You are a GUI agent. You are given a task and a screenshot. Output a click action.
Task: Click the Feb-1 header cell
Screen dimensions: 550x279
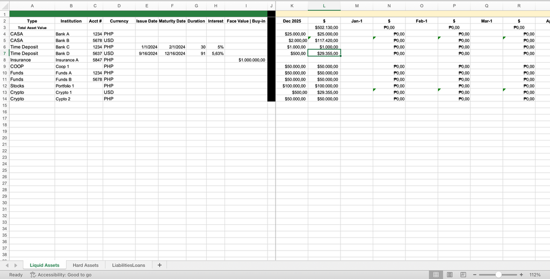[x=422, y=21]
